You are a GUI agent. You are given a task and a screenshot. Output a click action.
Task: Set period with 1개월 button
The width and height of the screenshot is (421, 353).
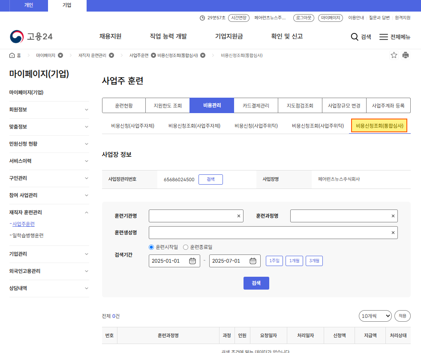(x=294, y=261)
